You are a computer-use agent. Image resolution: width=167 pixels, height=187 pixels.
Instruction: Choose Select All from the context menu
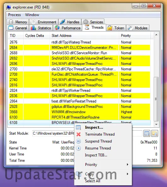[x=103, y=181]
